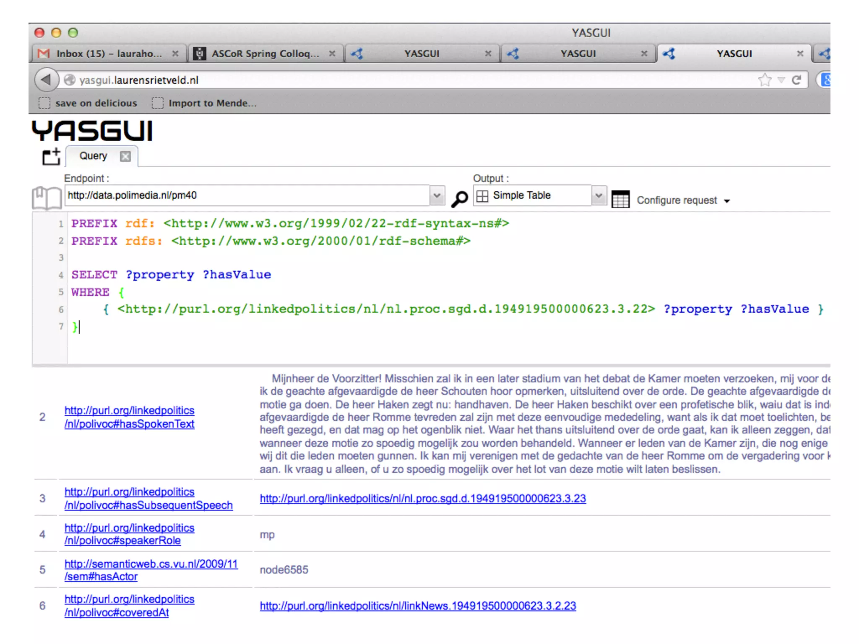Close the Query tab with its x icon
The width and height of the screenshot is (859, 644).
coord(125,156)
